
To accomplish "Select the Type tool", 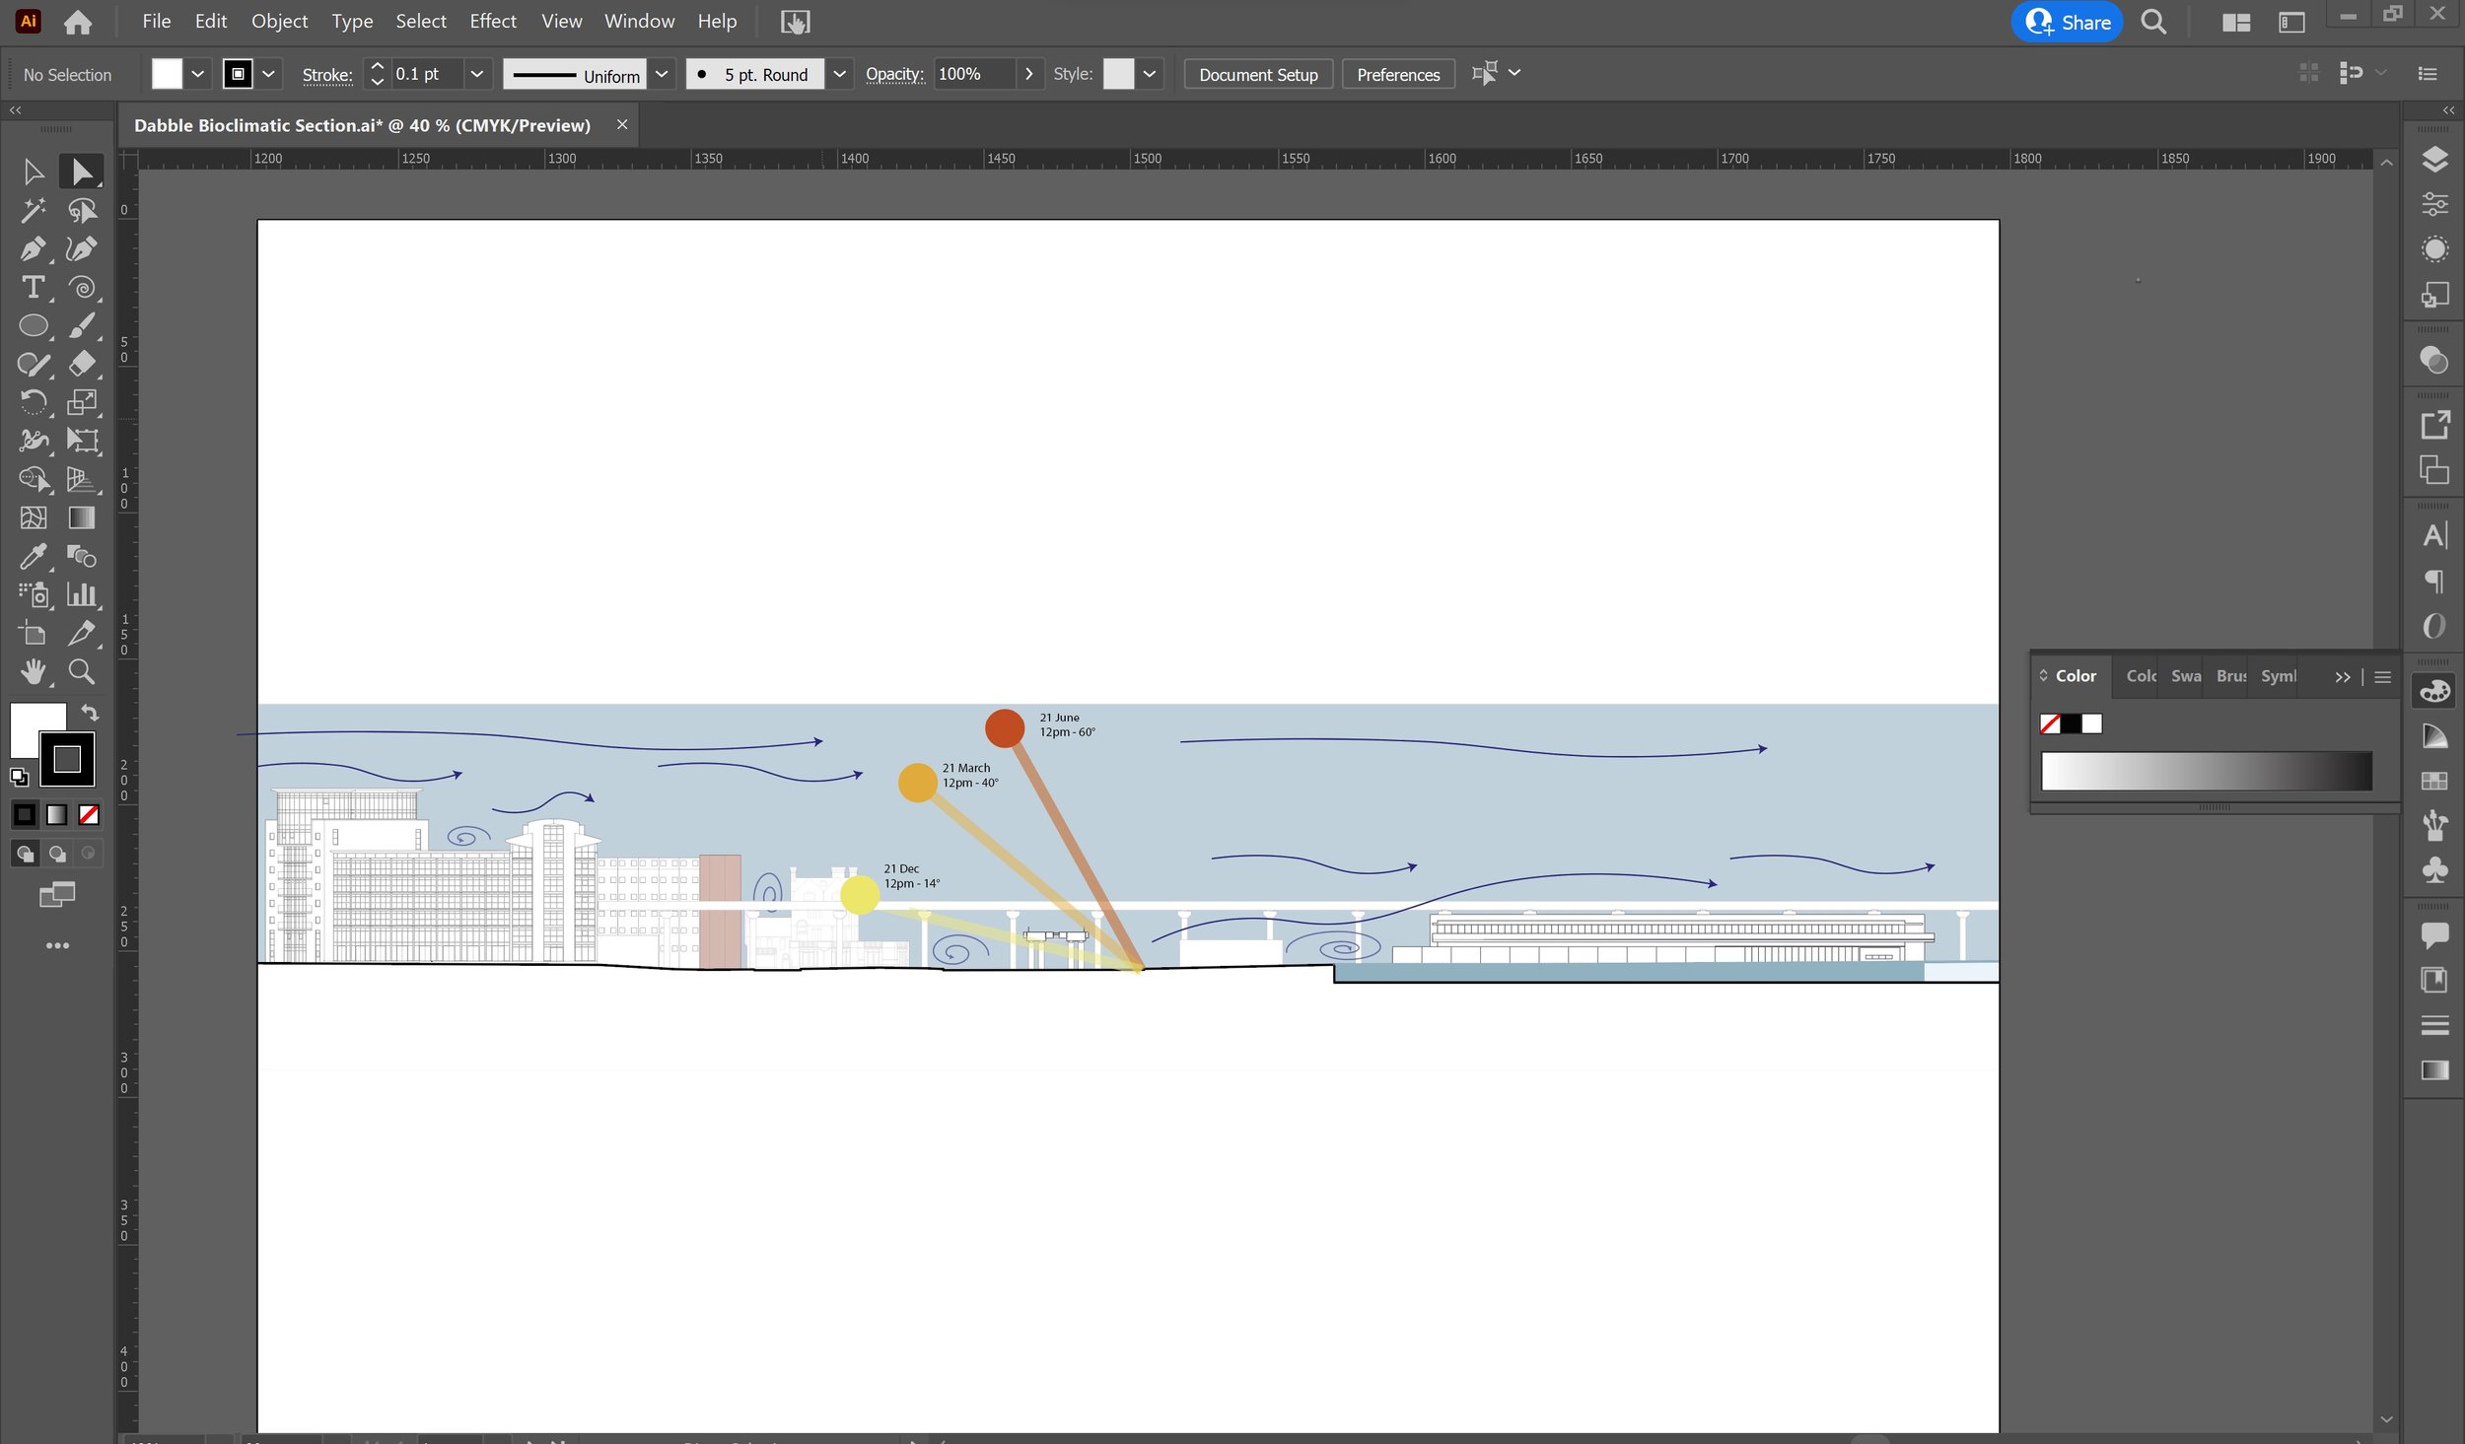I will [33, 287].
